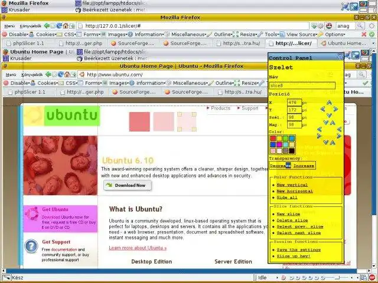Viewport: 378px width, 283px height.
Task: Collapse the Control Panel with its title arrow
Action: (340, 57)
